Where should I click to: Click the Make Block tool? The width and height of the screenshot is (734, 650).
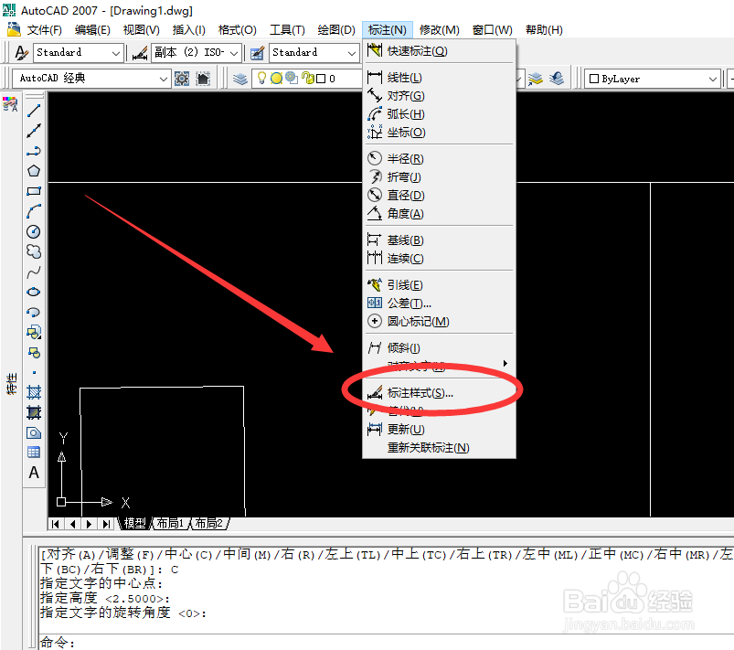pyautogui.click(x=34, y=352)
